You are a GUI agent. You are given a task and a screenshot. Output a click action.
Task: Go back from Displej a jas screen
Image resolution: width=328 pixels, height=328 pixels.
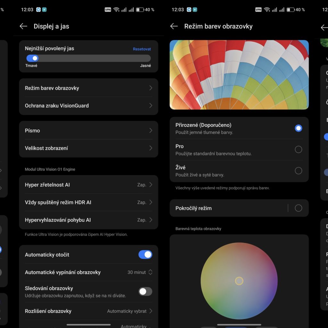click(23, 26)
